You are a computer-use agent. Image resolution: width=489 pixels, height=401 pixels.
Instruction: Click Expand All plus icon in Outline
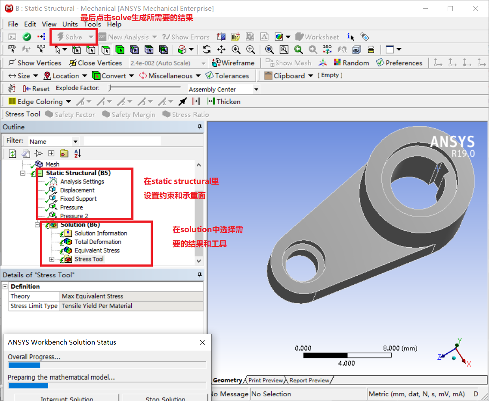click(x=51, y=153)
